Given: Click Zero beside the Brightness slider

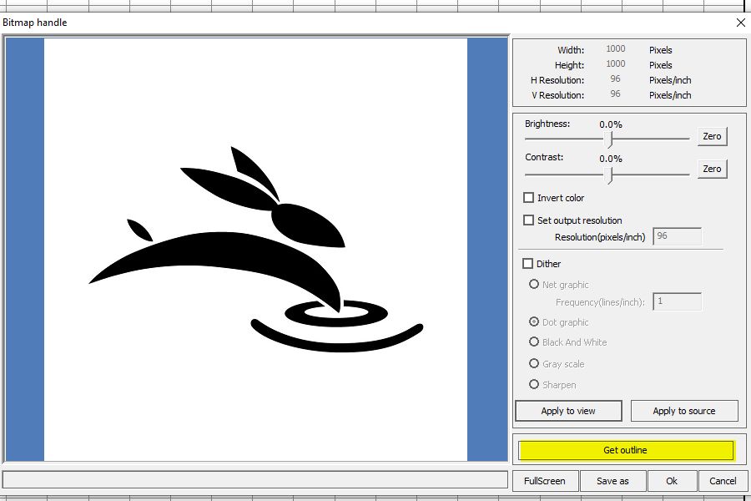Looking at the screenshot, I should [x=711, y=136].
